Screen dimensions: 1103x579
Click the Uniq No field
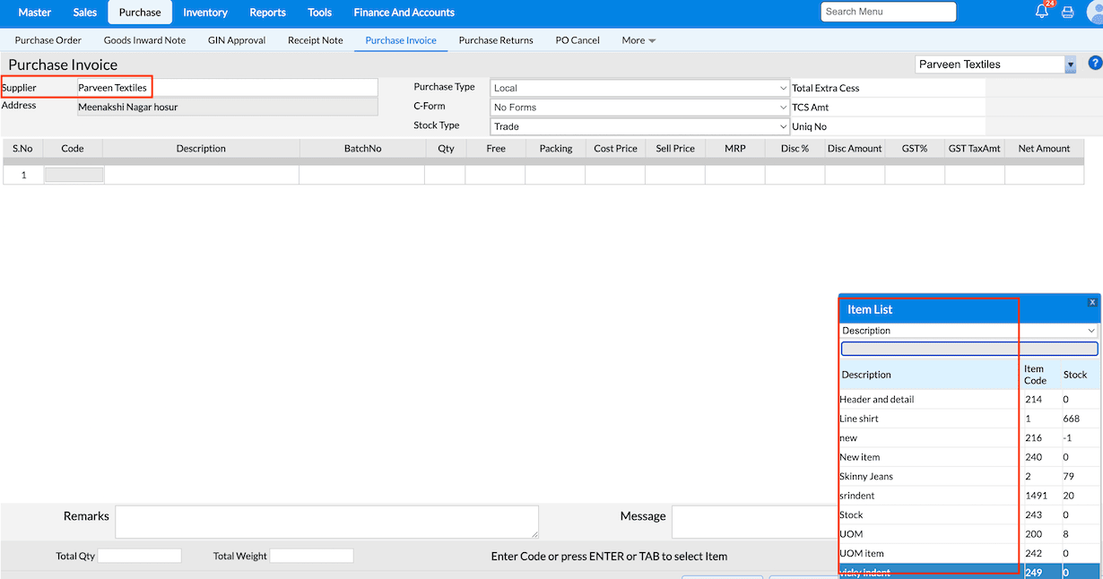926,126
